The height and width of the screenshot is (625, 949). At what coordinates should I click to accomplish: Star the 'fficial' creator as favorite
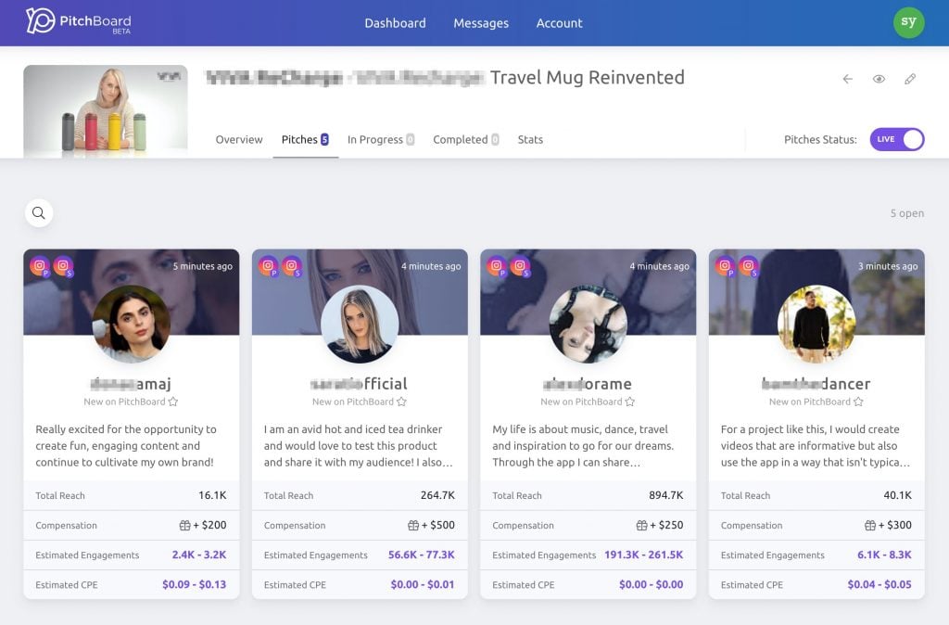pyautogui.click(x=401, y=402)
